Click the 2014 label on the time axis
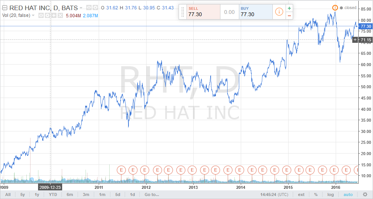The height and width of the screenshot is (199, 373). coord(241,187)
